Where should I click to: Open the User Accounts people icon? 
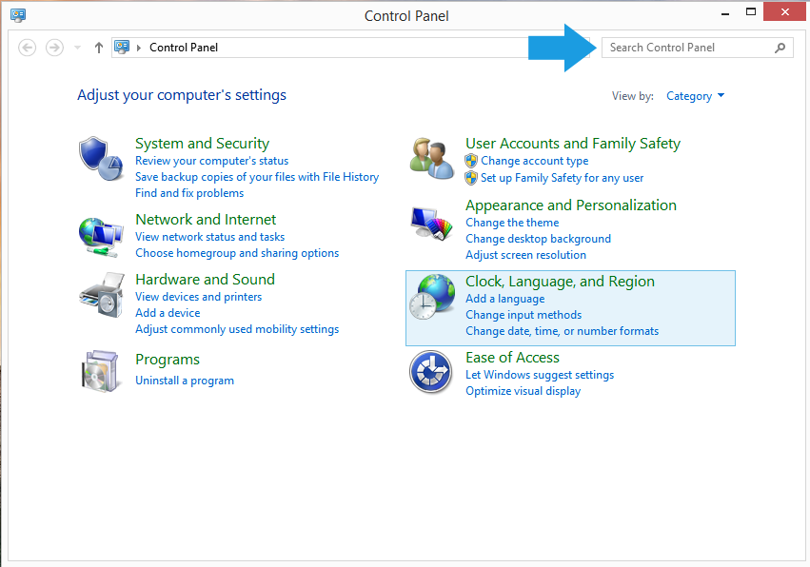click(432, 158)
